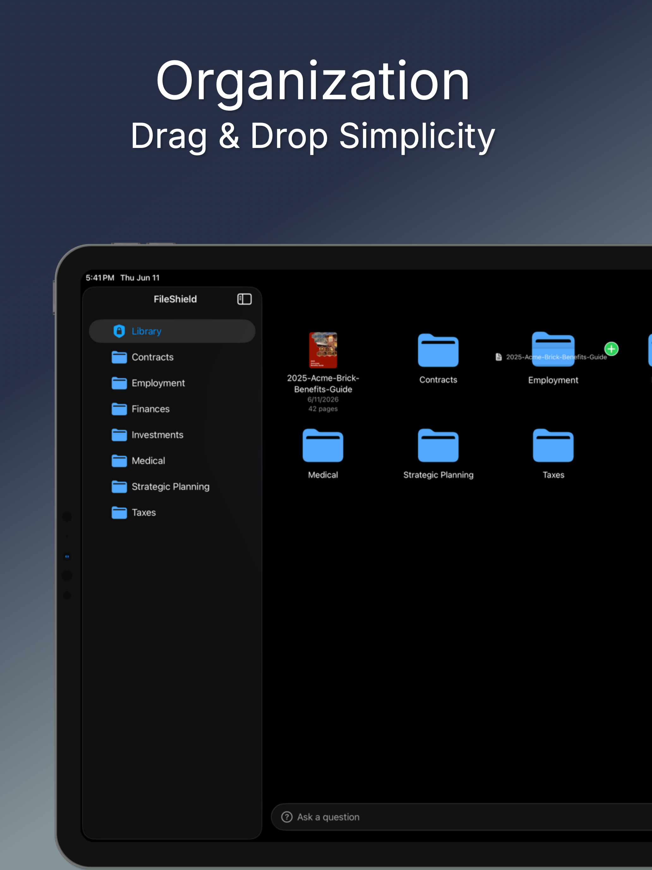Open the large Employment folder in grid

[x=553, y=349]
